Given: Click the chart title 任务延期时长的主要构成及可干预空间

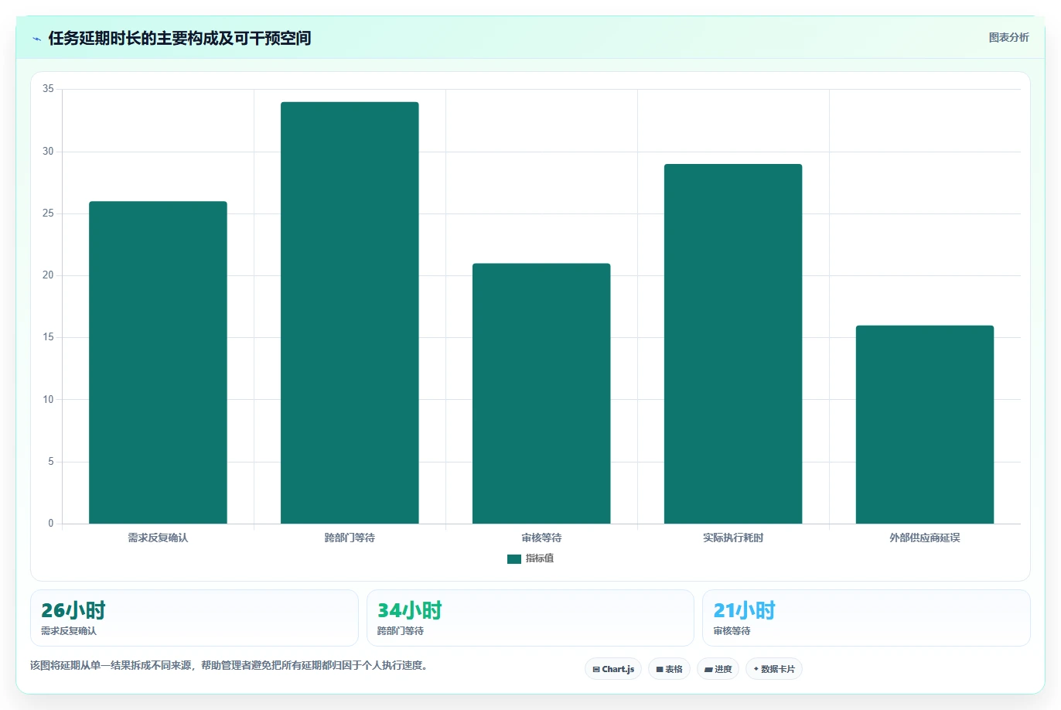Looking at the screenshot, I should (179, 38).
